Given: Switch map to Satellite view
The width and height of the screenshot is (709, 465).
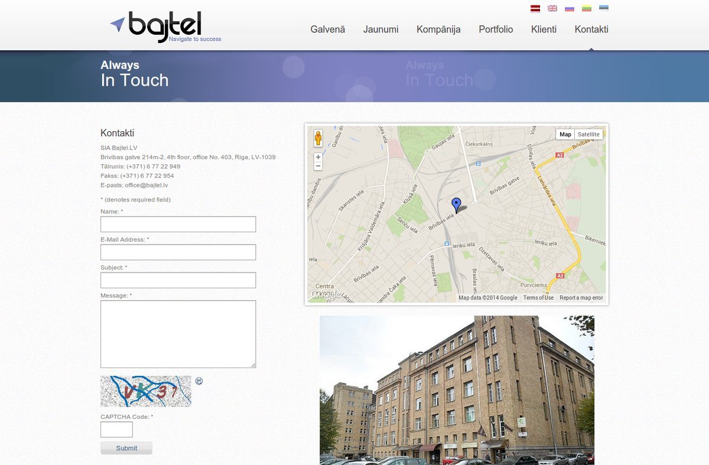Looking at the screenshot, I should tap(588, 134).
